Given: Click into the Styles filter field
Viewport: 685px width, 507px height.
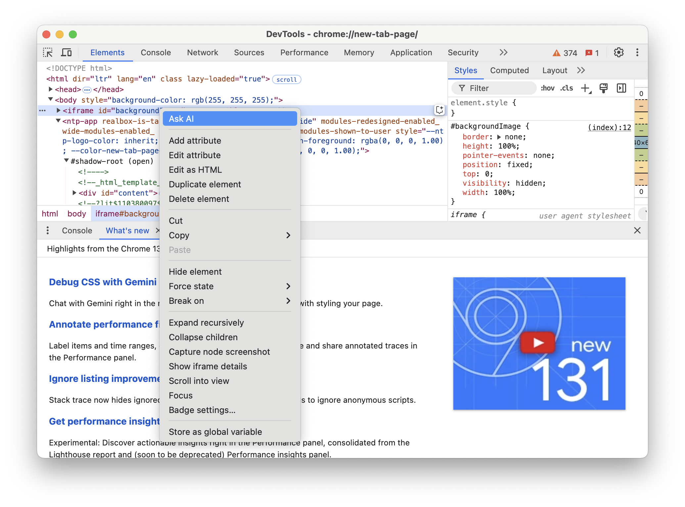Looking at the screenshot, I should pyautogui.click(x=494, y=88).
